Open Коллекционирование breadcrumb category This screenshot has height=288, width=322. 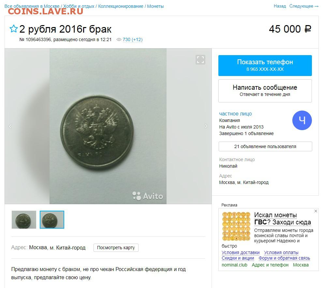point(121,6)
